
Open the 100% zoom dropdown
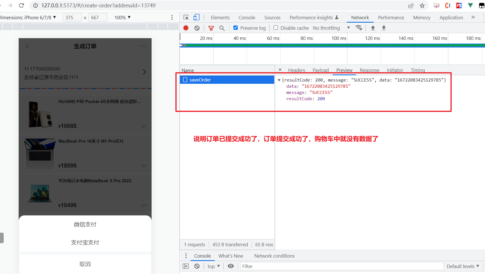122,18
